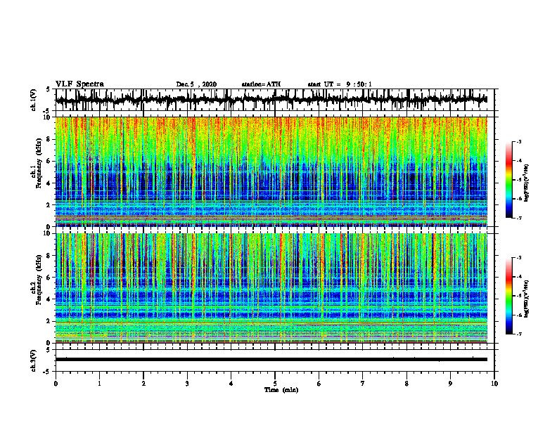
Task: Click '-3' label on ch.2 color bar
Action: click(519, 258)
